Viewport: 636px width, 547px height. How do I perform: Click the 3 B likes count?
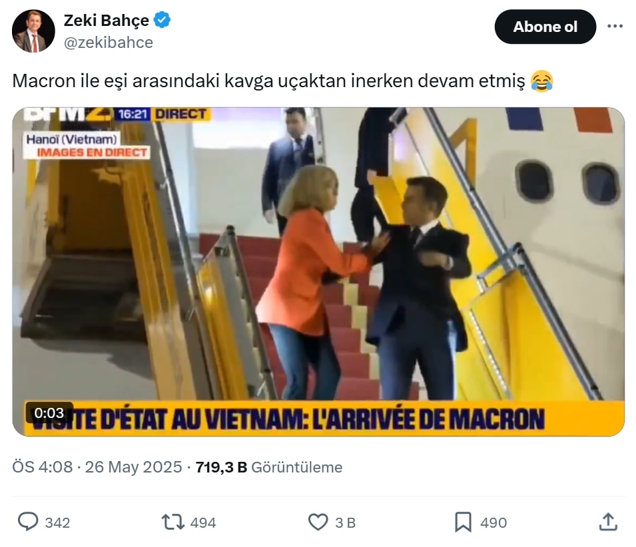point(345,522)
